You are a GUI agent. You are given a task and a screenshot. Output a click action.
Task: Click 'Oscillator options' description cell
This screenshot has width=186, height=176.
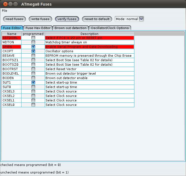90,51
